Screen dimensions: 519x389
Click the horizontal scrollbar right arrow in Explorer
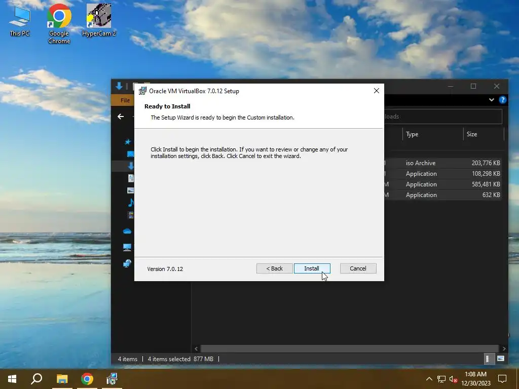(x=504, y=348)
